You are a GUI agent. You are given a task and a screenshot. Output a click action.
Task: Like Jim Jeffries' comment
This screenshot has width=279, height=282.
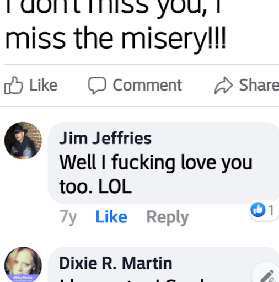pos(111,217)
